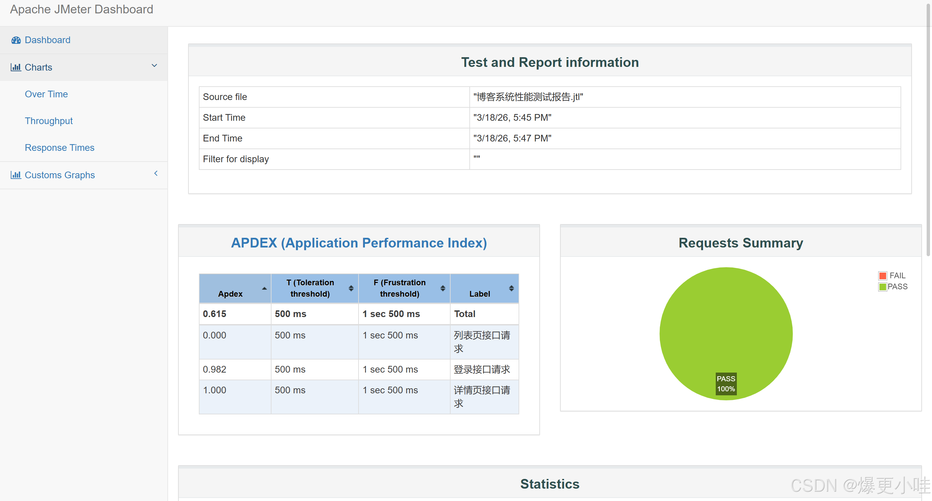Click the Dashboard gauge icon
932x501 pixels.
coord(16,40)
